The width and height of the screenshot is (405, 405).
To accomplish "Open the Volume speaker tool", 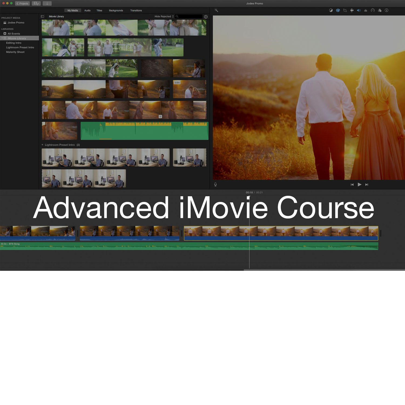I will pyautogui.click(x=359, y=10).
